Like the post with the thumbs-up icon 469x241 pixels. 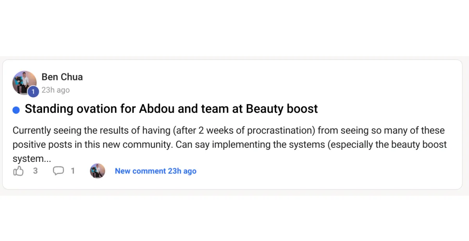click(18, 171)
